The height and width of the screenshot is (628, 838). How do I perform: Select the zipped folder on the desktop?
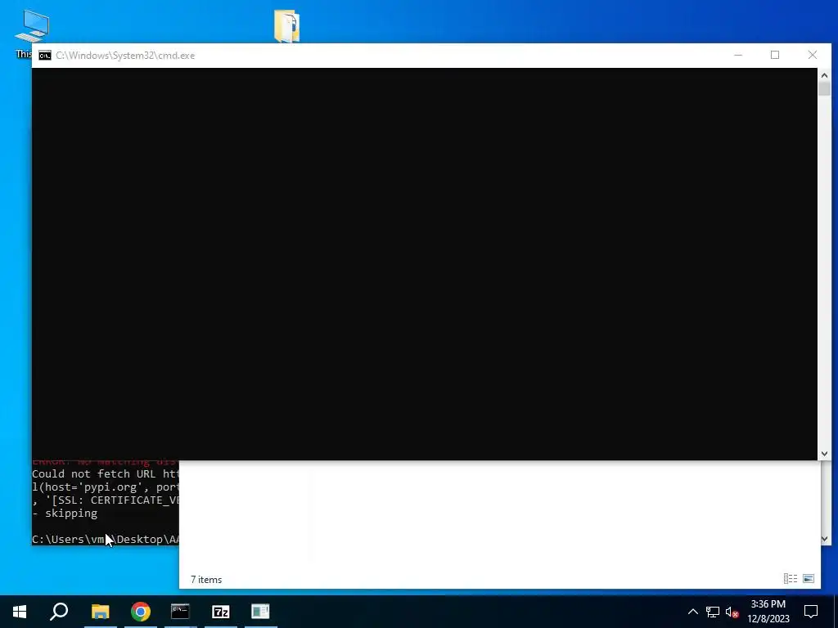[287, 25]
